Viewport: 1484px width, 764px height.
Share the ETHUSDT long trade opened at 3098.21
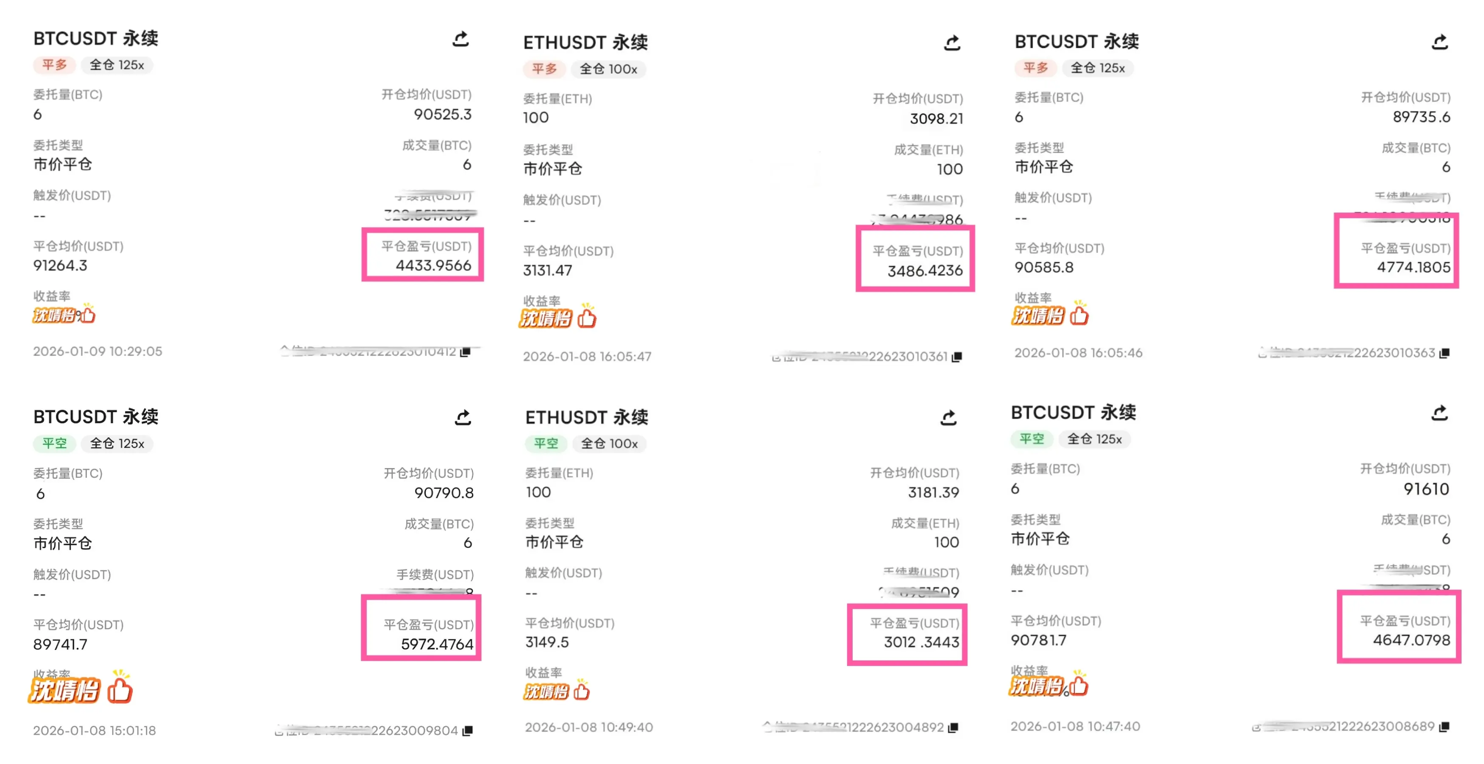pos(952,43)
